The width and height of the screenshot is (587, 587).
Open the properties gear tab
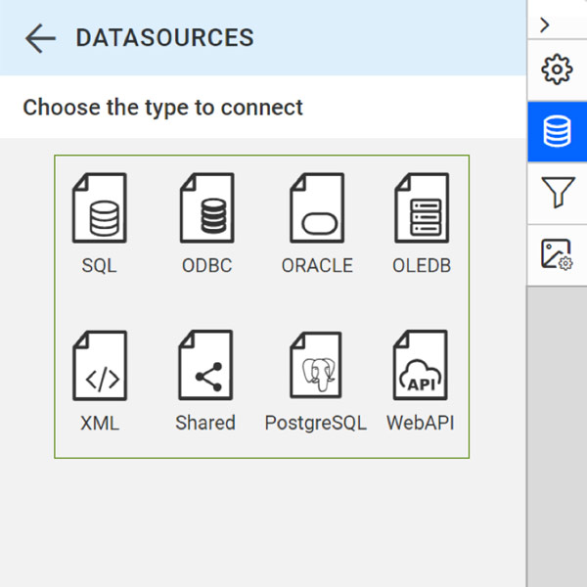[x=557, y=70]
